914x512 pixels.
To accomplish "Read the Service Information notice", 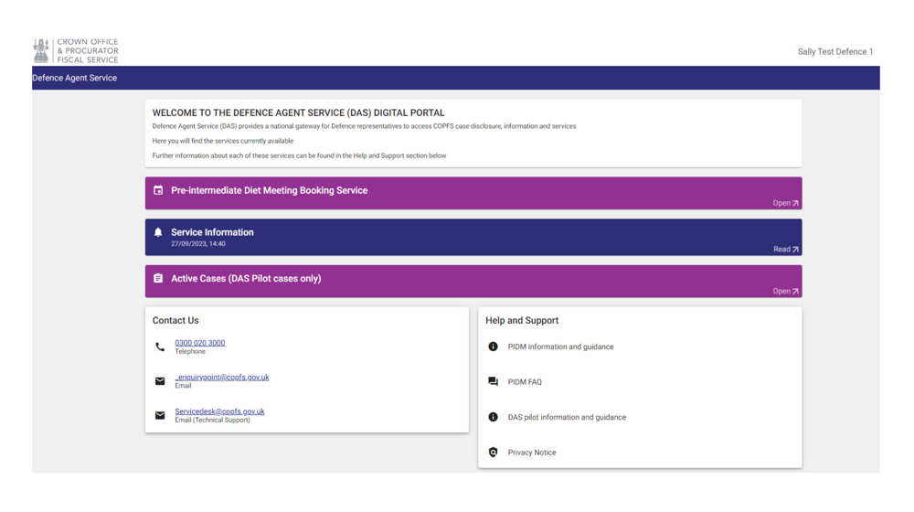I will pos(785,249).
